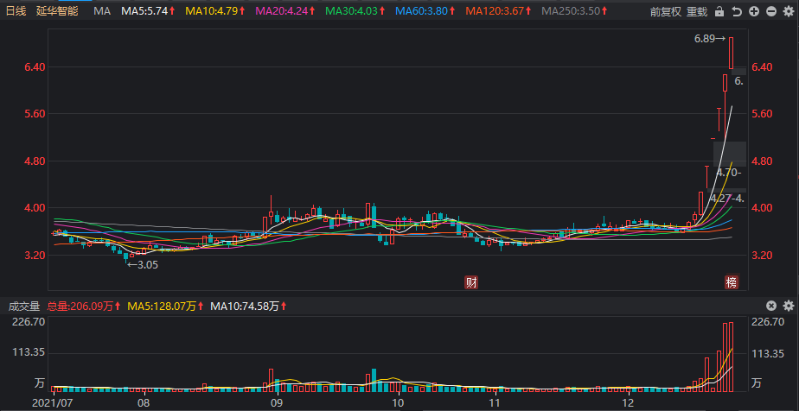Click the 3.05 low price annotation
The height and width of the screenshot is (411, 799).
pyautogui.click(x=142, y=264)
